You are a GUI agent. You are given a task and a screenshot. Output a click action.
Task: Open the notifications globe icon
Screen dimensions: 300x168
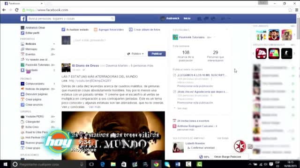tap(213, 19)
